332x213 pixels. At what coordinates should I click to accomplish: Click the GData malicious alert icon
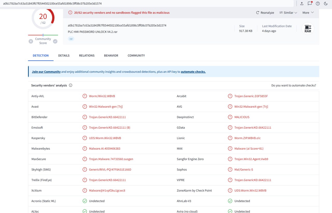pyautogui.click(x=230, y=128)
